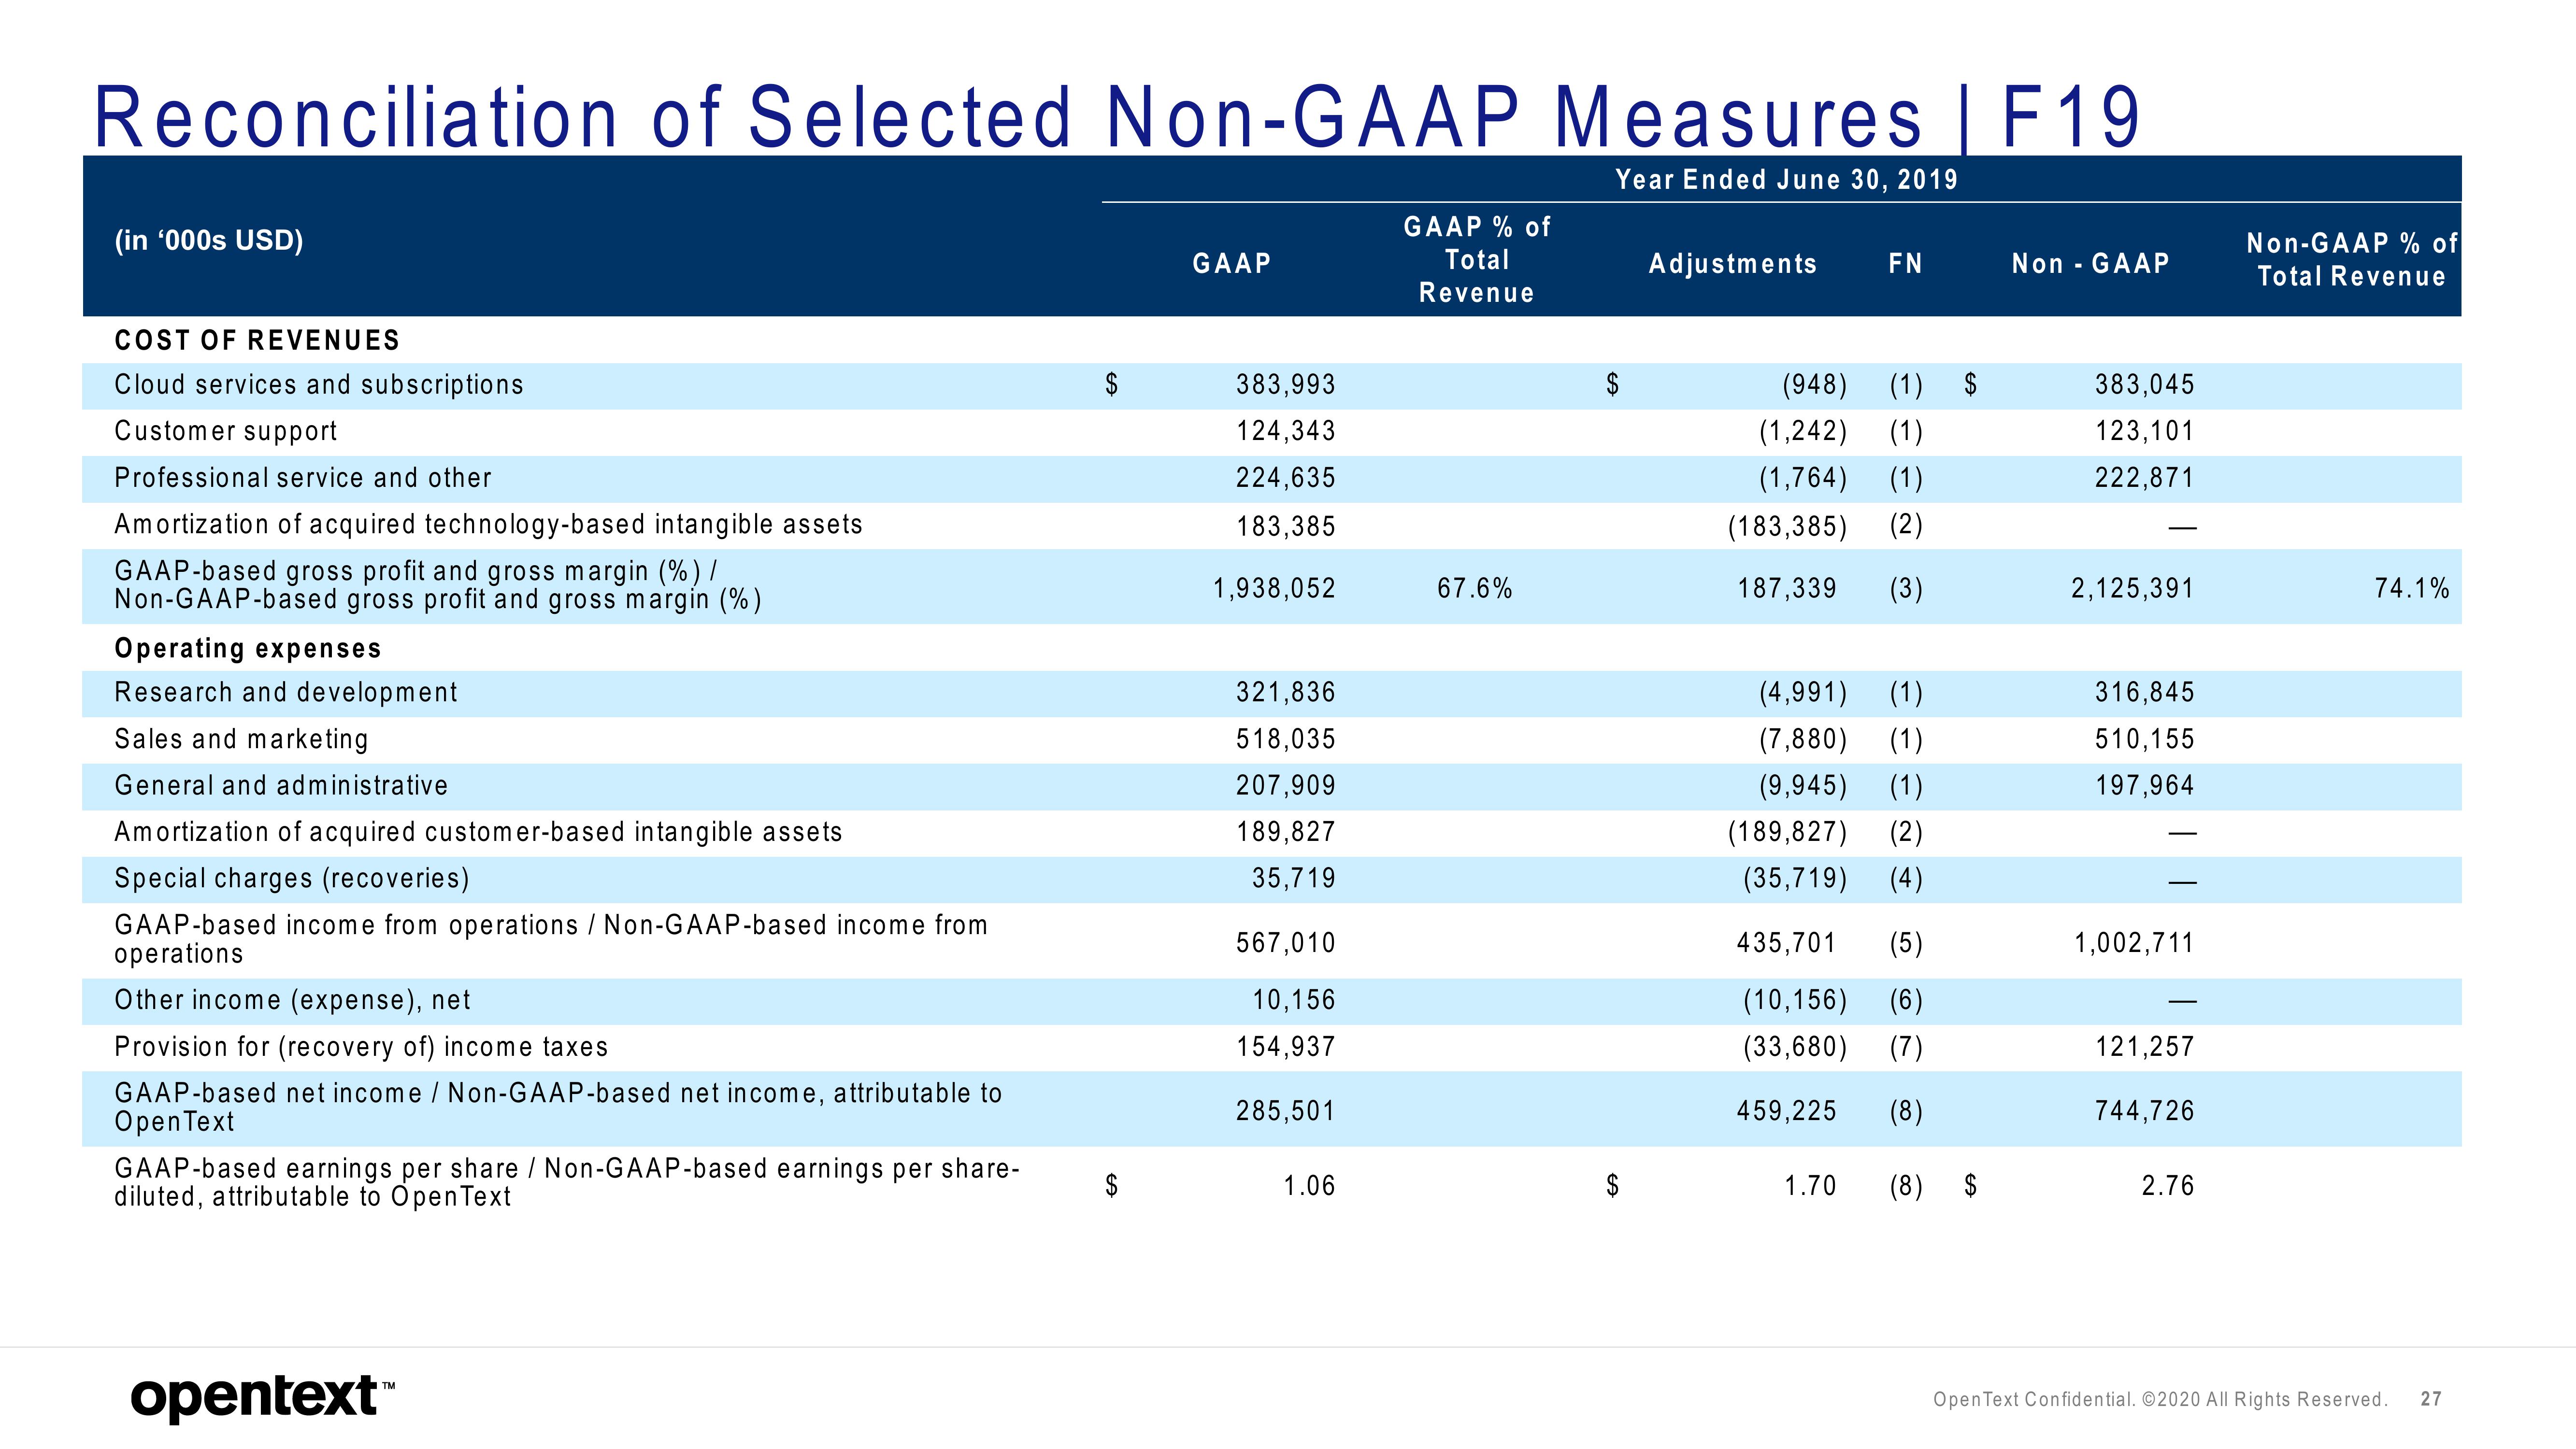Click the Non-GAAP value 510,155
Viewport: 2576px width, 1449px height.
point(2145,739)
